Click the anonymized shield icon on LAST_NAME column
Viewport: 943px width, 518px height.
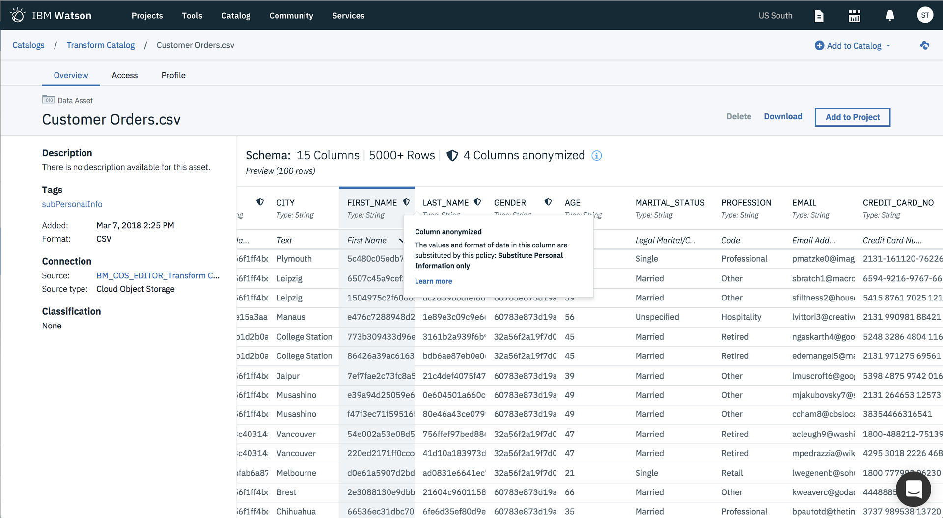pos(477,202)
